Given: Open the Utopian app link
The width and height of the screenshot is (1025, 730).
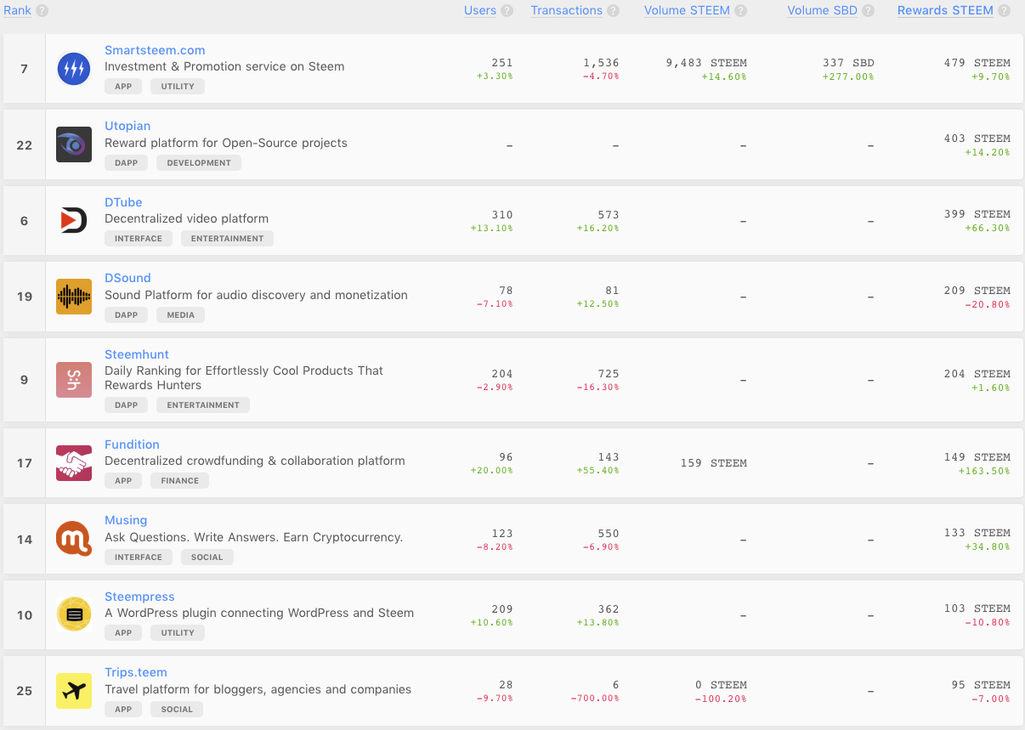Looking at the screenshot, I should 127,126.
